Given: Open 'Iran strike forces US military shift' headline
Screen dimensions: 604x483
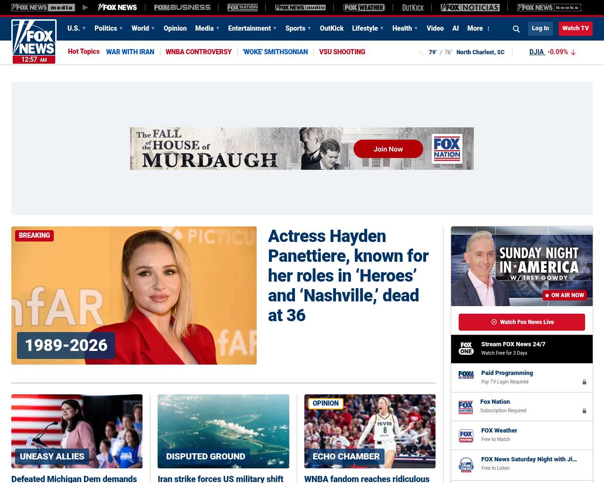Looking at the screenshot, I should 220,479.
